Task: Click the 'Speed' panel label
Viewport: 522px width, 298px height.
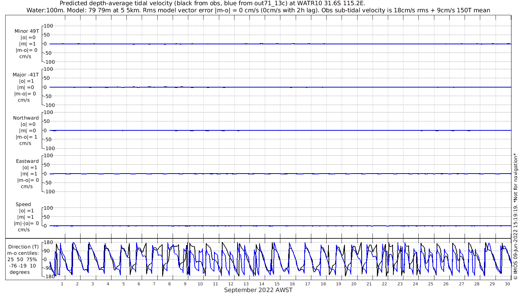Action: click(23, 205)
